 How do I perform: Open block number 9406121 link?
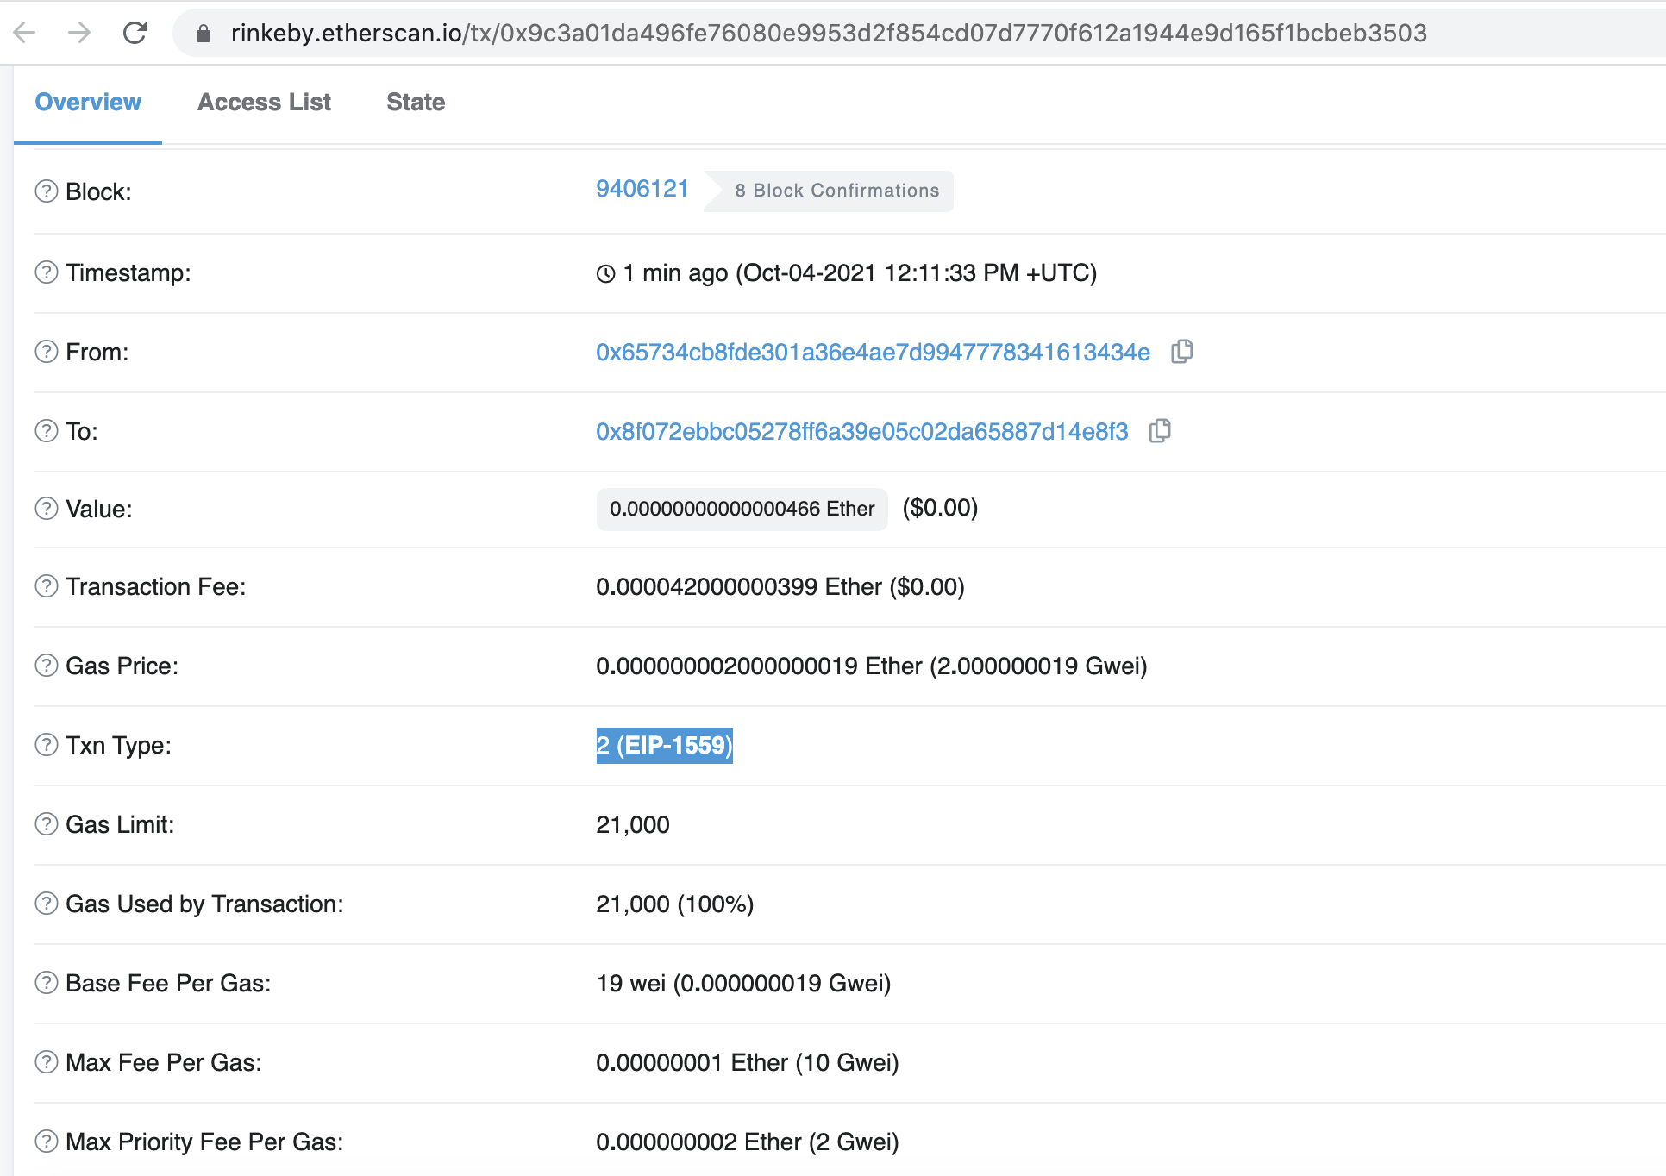(642, 189)
